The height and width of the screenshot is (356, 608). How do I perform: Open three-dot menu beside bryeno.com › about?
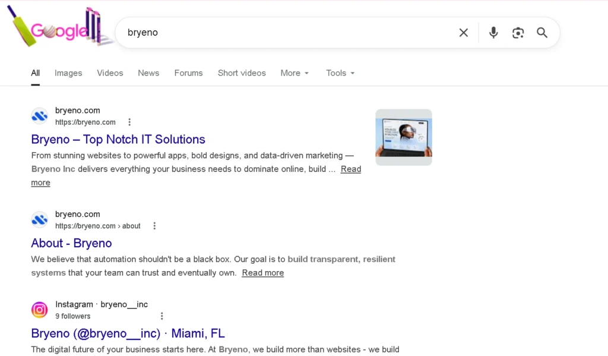(154, 226)
